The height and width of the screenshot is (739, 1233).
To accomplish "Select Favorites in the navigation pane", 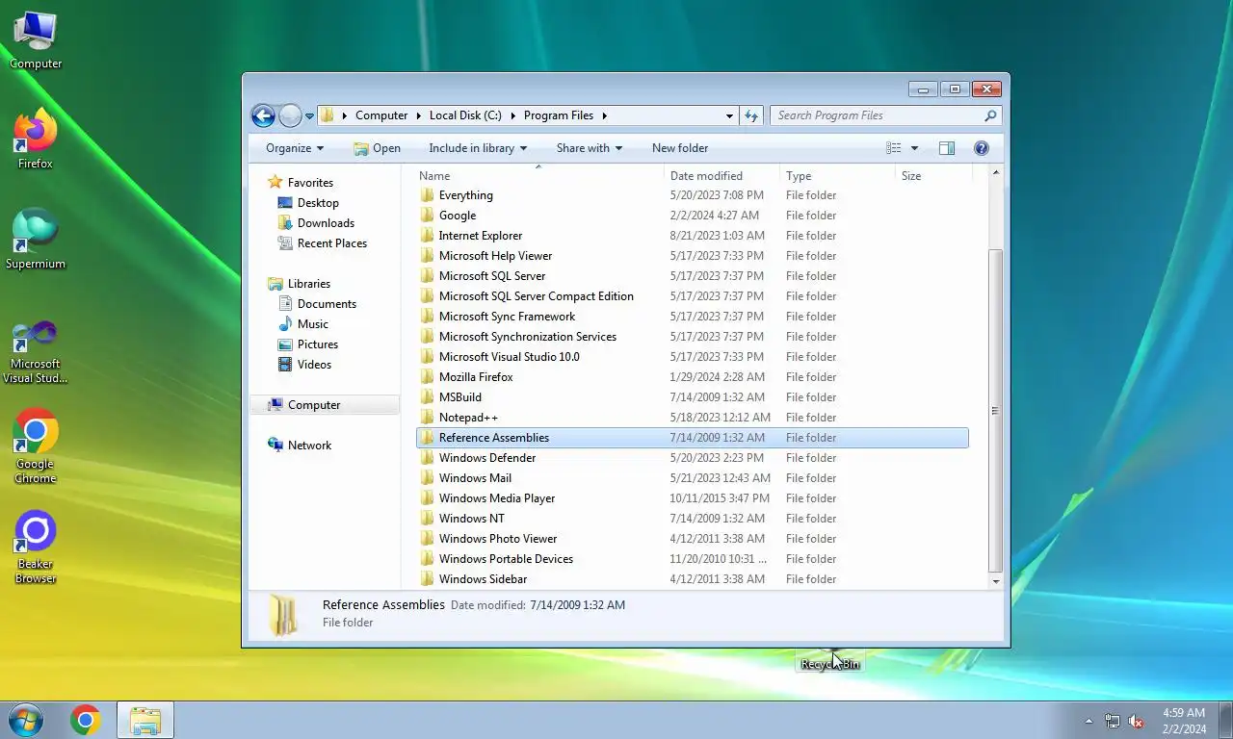I will point(310,183).
